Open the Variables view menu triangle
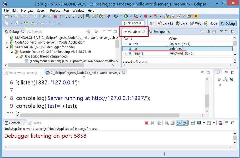The width and height of the screenshot is (240, 158). [x=221, y=31]
